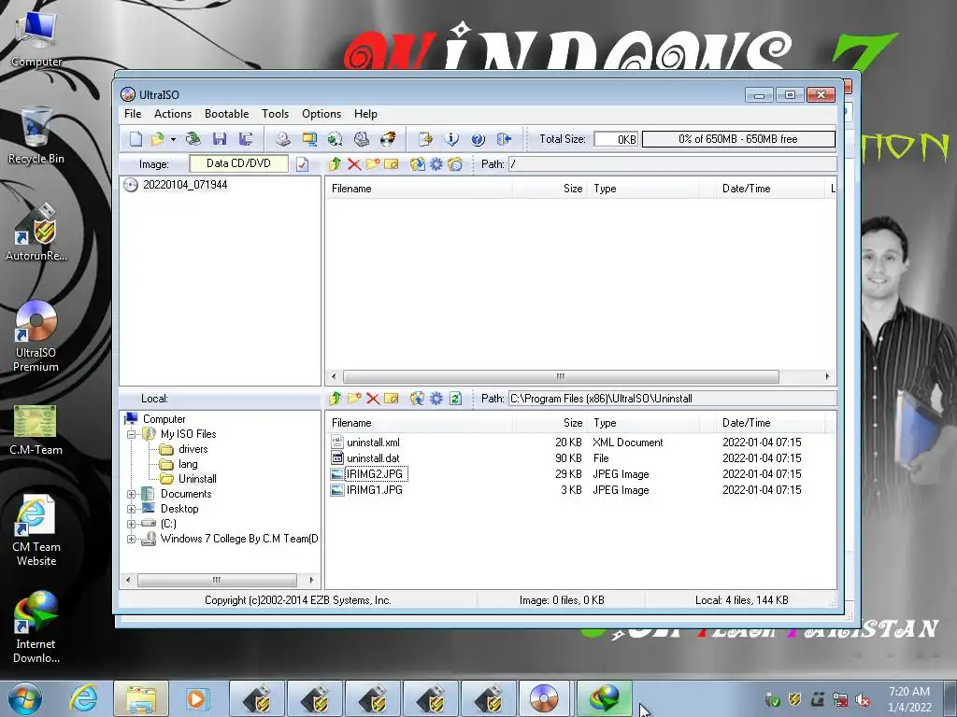Image resolution: width=957 pixels, height=717 pixels.
Task: Click the Up folder icon in Local toolbar
Action: click(336, 398)
